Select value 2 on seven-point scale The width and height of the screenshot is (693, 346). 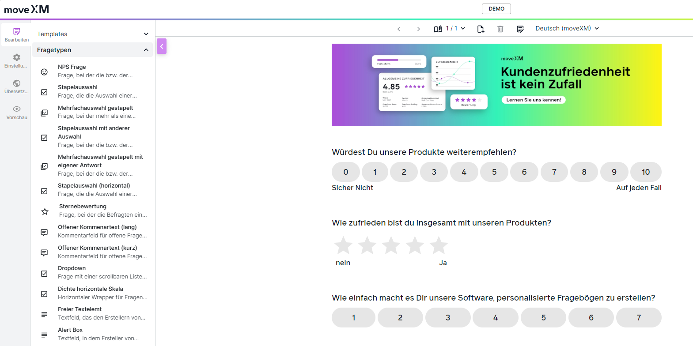(400, 318)
